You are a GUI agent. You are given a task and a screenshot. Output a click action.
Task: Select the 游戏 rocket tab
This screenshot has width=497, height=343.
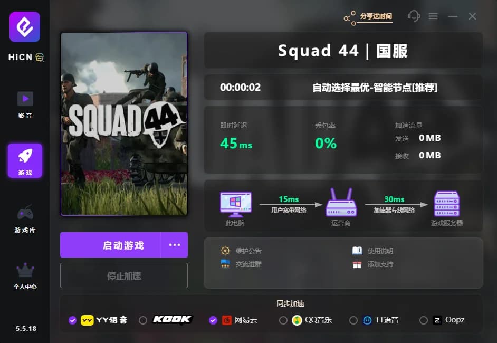25,161
